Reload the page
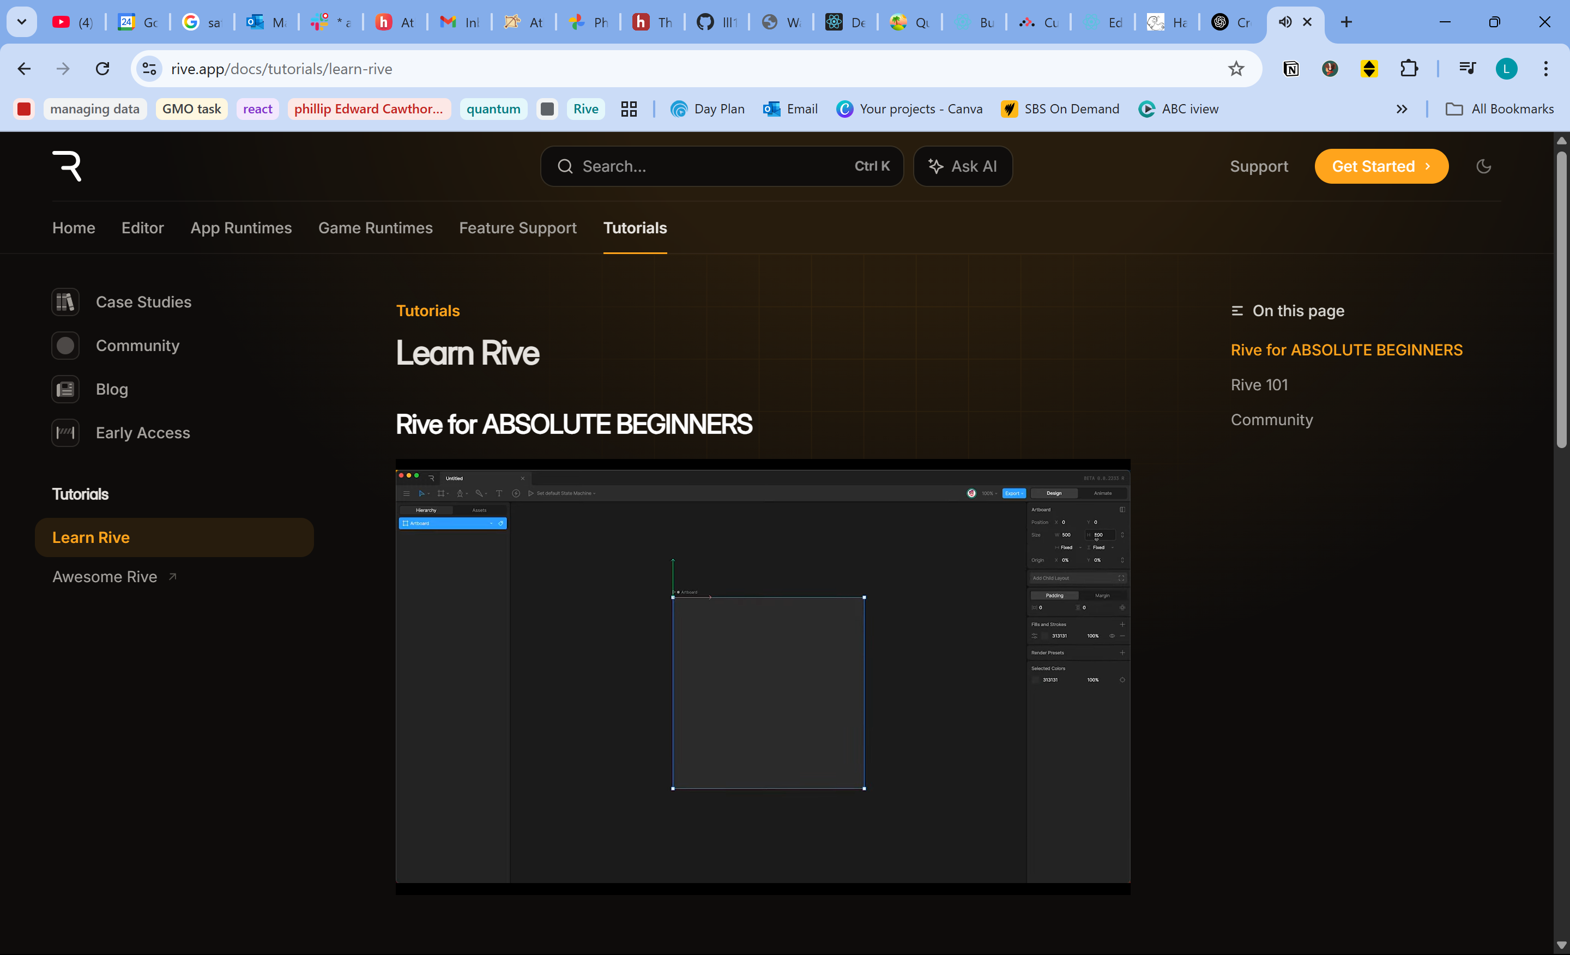1570x955 pixels. [x=102, y=69]
